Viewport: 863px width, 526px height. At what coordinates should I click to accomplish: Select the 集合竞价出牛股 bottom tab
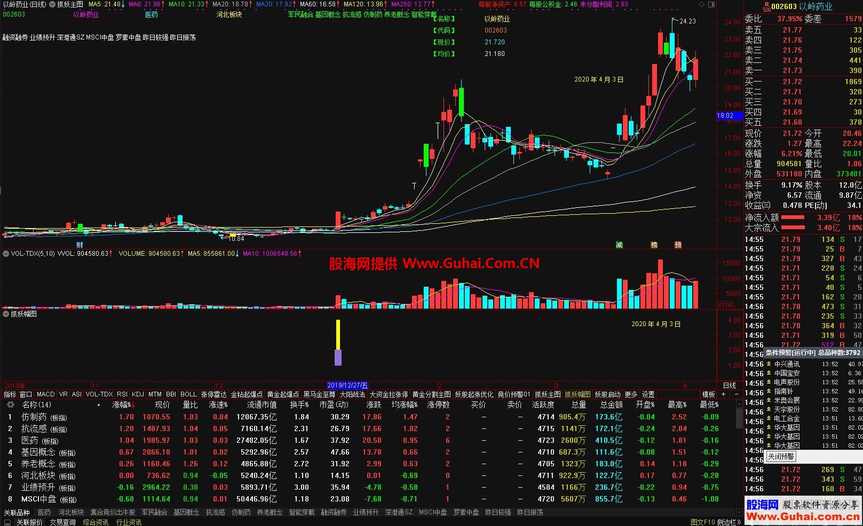click(113, 512)
